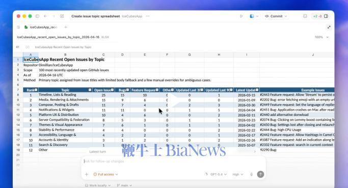Open the Topic column filter dropdown
348x188 pixels.
tap(90, 90)
